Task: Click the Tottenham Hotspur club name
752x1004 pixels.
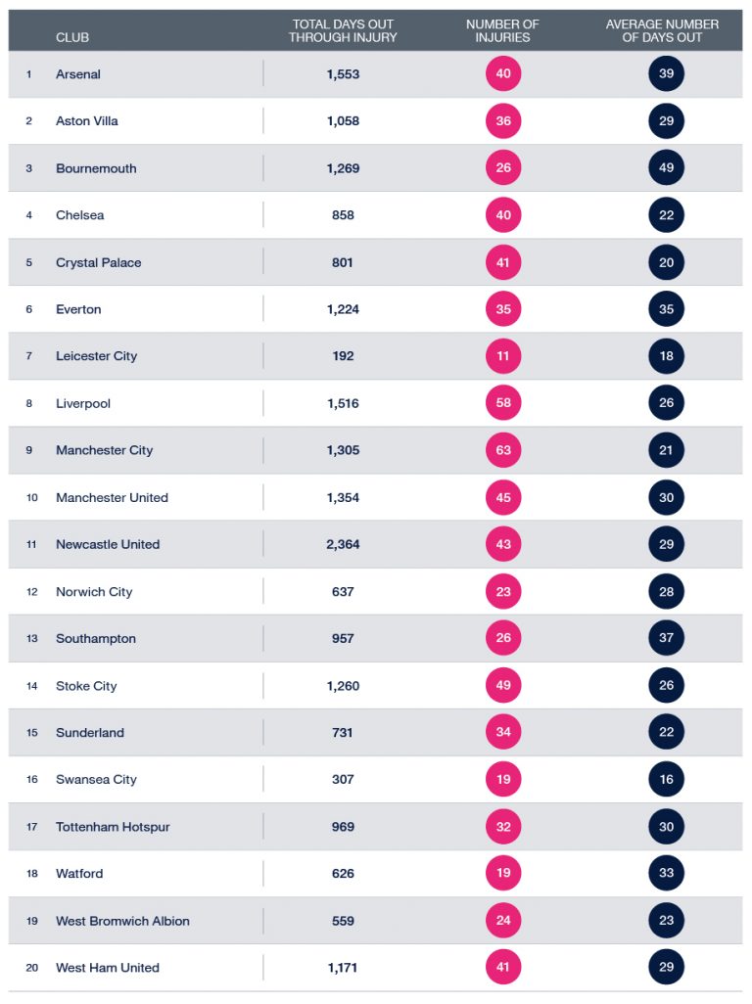Action: coord(113,827)
